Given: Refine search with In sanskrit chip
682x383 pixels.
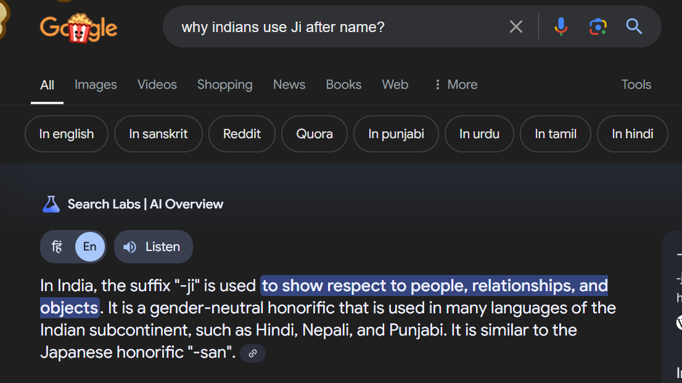Looking at the screenshot, I should coord(158,134).
